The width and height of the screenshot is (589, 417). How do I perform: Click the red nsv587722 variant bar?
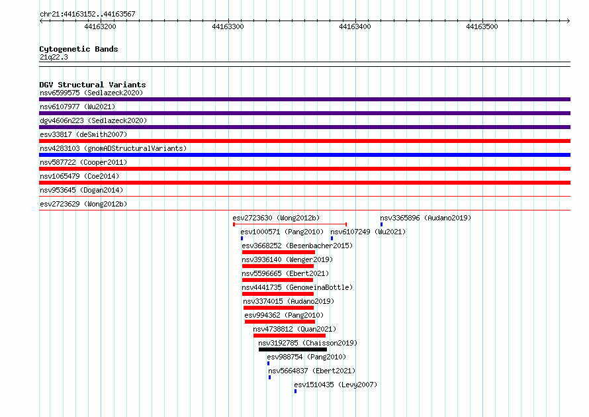pyautogui.click(x=304, y=169)
